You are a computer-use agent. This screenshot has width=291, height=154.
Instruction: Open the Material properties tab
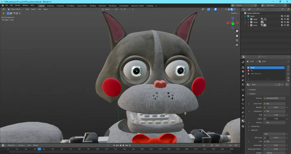coord(243,121)
